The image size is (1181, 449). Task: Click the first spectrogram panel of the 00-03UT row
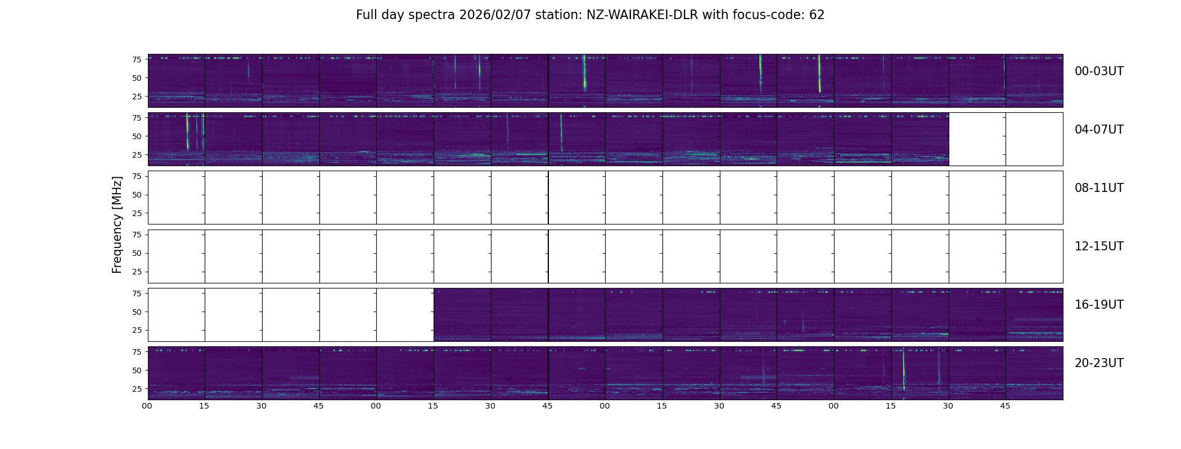pyautogui.click(x=176, y=81)
